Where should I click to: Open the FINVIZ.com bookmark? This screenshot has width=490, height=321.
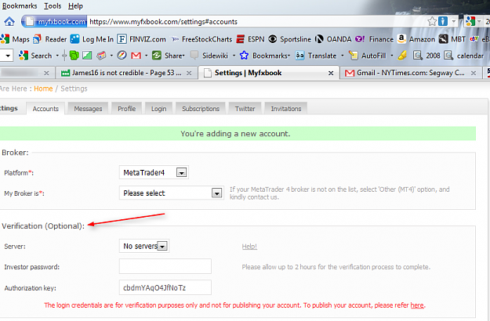pos(142,39)
